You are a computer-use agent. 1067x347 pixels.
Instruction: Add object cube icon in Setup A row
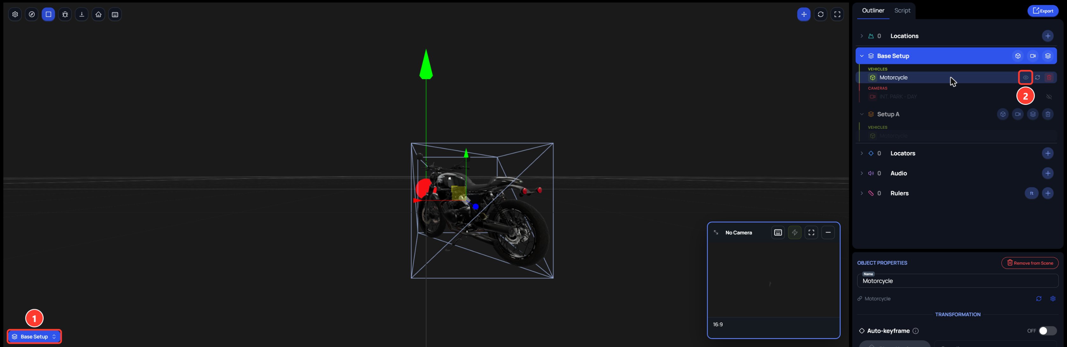click(1002, 114)
